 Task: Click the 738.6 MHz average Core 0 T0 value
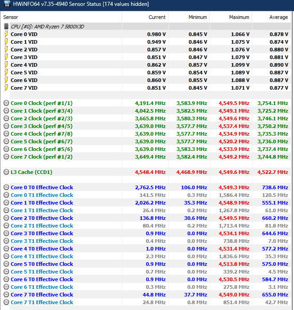click(x=275, y=187)
